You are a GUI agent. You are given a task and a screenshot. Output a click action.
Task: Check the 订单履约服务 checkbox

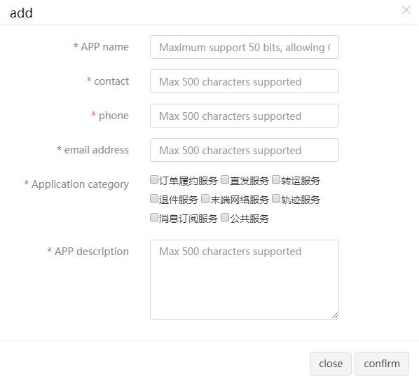(154, 179)
